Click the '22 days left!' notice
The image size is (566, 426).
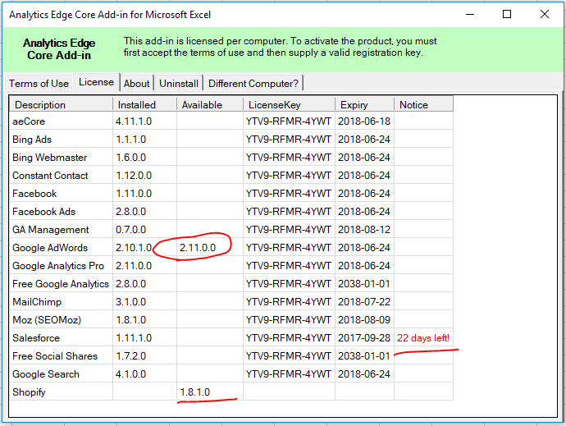coord(423,338)
